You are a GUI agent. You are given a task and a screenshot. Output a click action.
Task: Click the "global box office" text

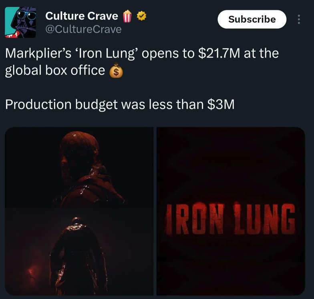(x=55, y=70)
